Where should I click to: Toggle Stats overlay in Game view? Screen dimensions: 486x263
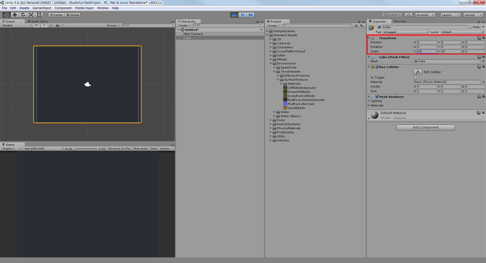154,149
